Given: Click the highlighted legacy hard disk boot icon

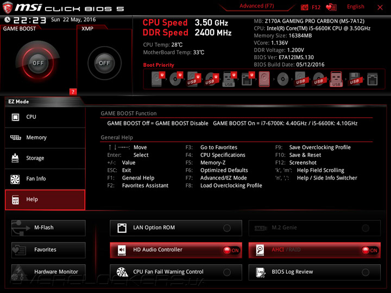Looking at the screenshot, I should coord(264,79).
